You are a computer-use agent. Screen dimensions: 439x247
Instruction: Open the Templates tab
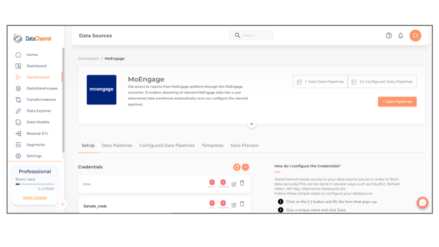click(213, 145)
